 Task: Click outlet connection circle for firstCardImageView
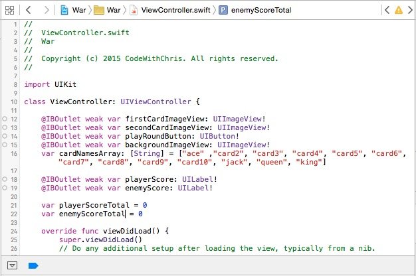click(5, 119)
